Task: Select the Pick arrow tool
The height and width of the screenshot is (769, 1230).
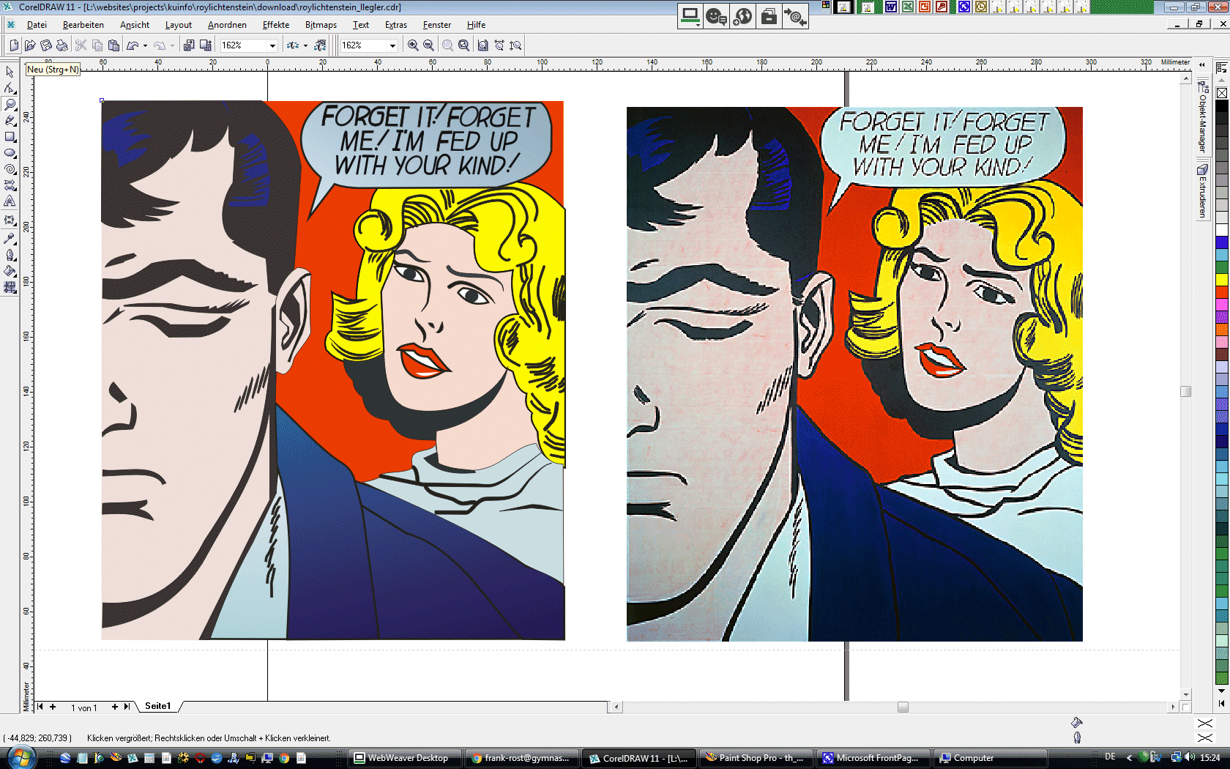Action: pyautogui.click(x=10, y=72)
